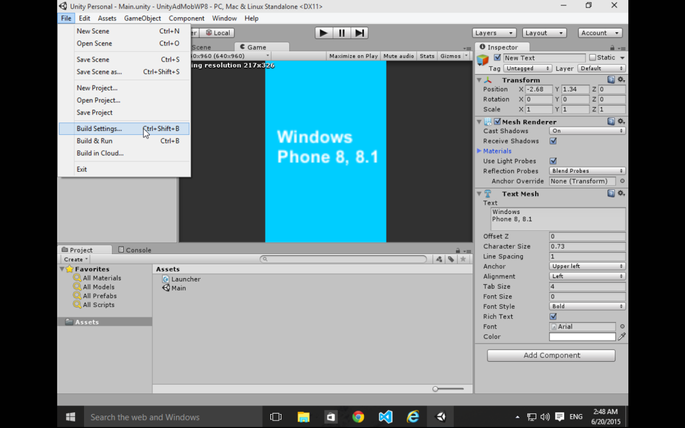The width and height of the screenshot is (685, 428).
Task: Open the Account dropdown
Action: [600, 33]
